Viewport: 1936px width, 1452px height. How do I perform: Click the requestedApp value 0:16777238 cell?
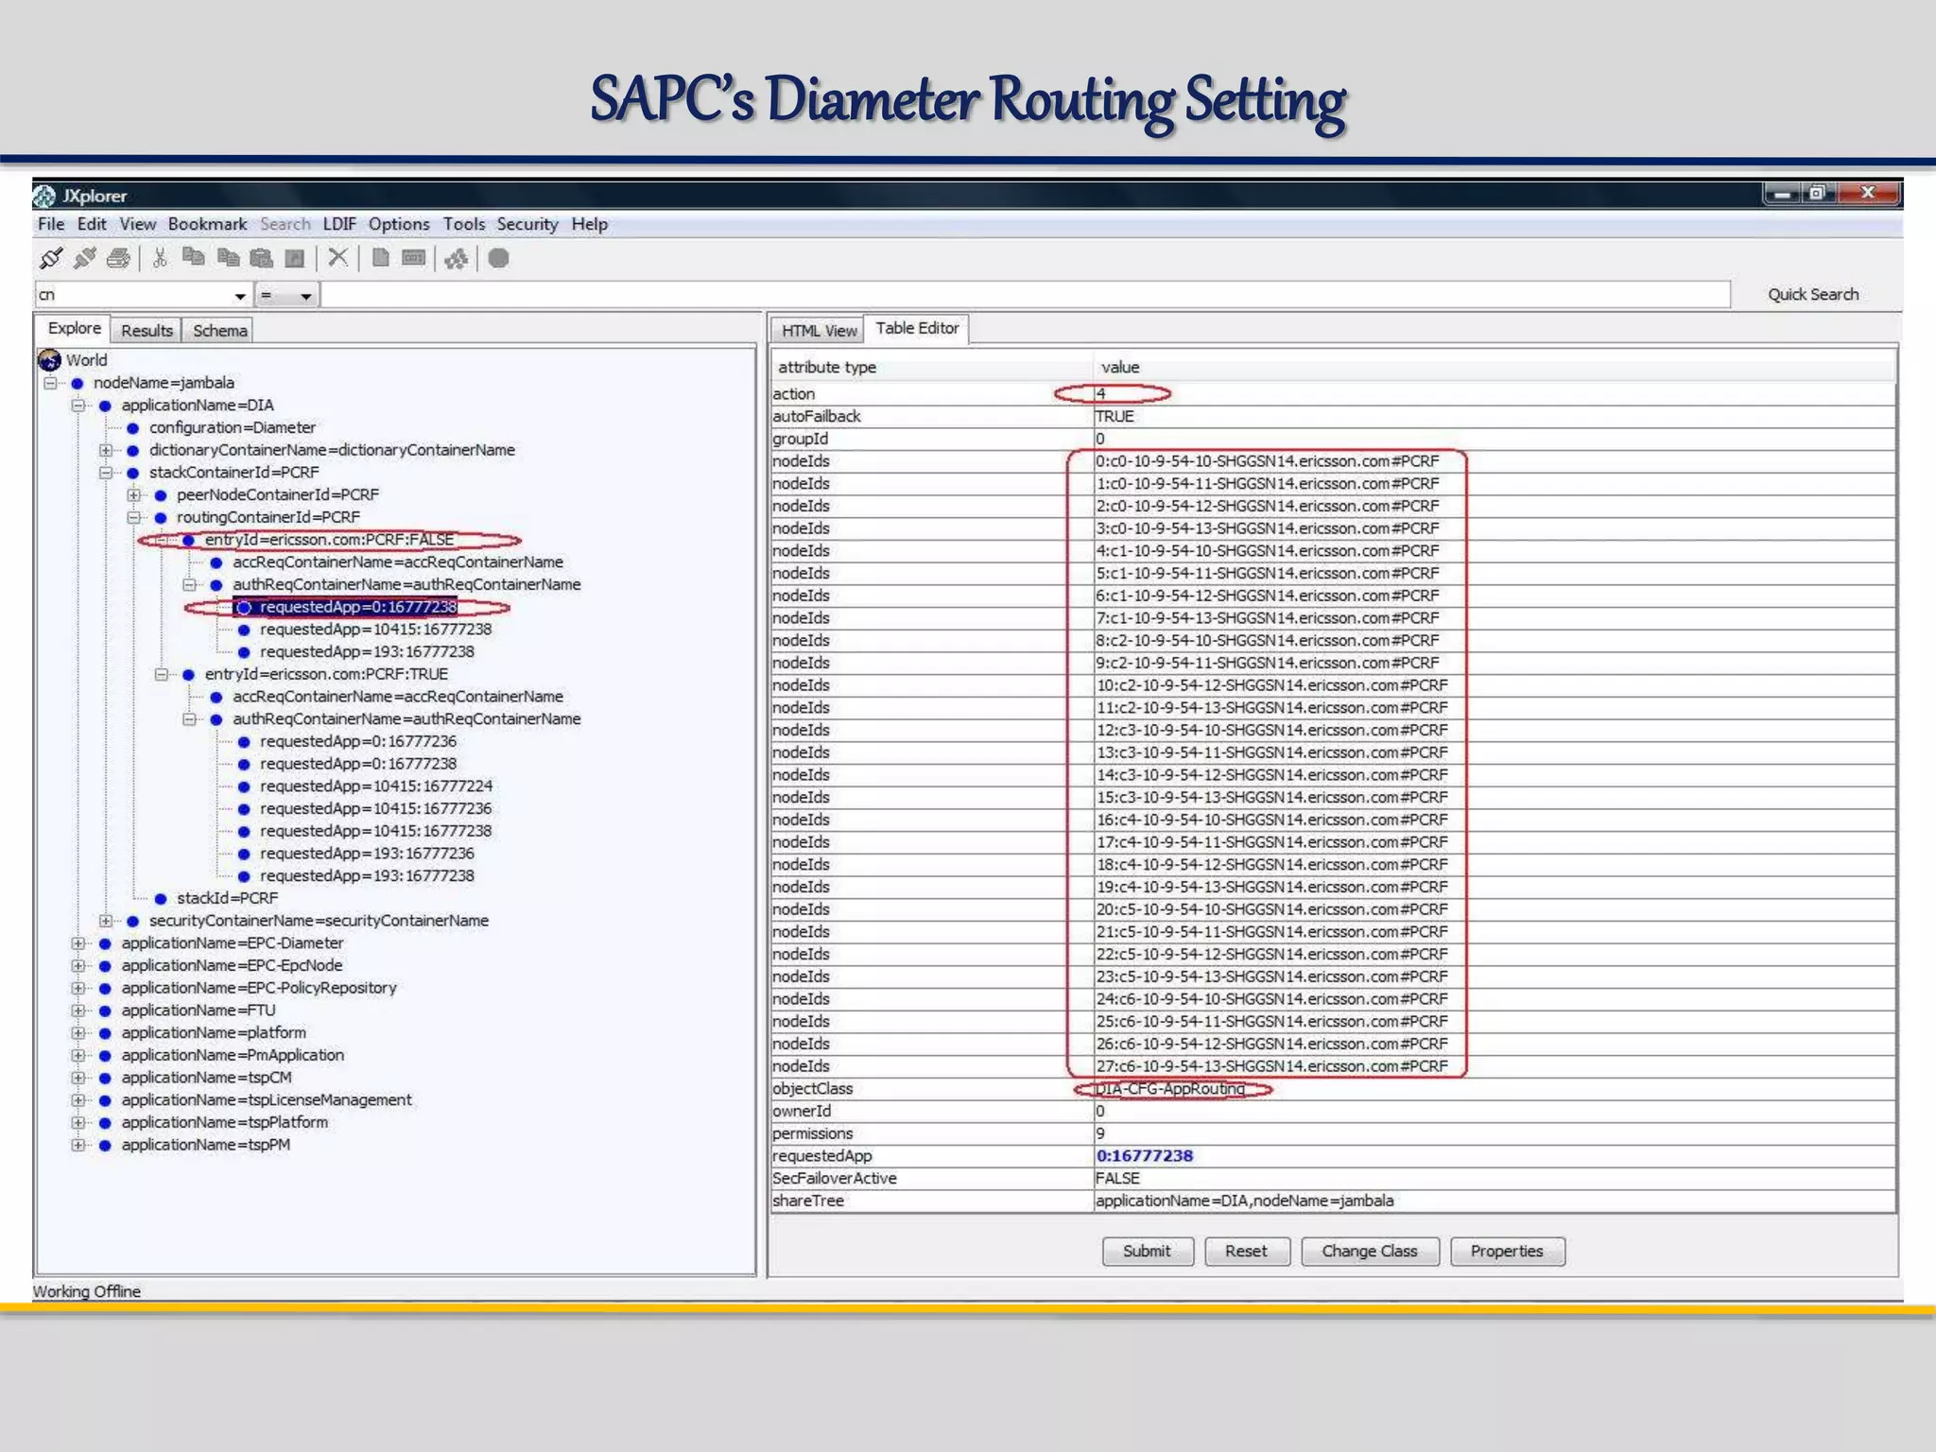tap(1494, 1156)
